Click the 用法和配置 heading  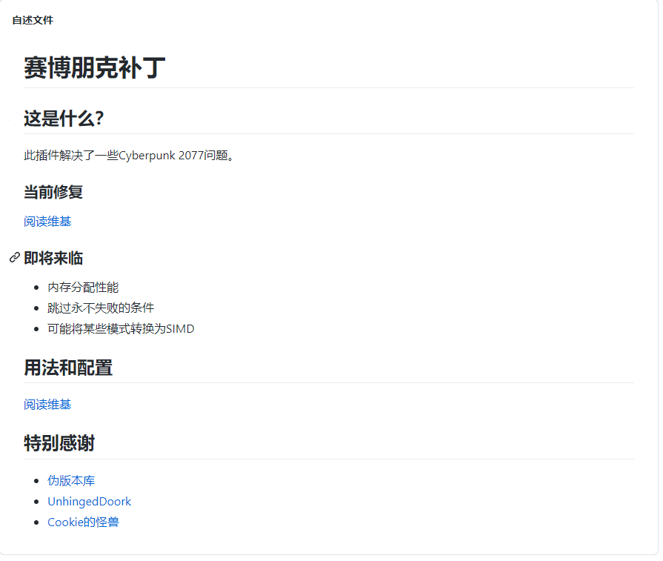tap(68, 368)
